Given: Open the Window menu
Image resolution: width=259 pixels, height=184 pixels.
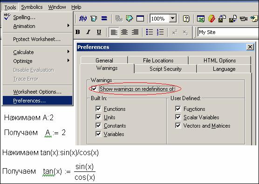Looking at the screenshot, I should [x=57, y=7].
